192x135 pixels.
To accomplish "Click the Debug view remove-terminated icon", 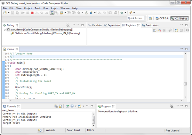I will (x=68, y=25).
